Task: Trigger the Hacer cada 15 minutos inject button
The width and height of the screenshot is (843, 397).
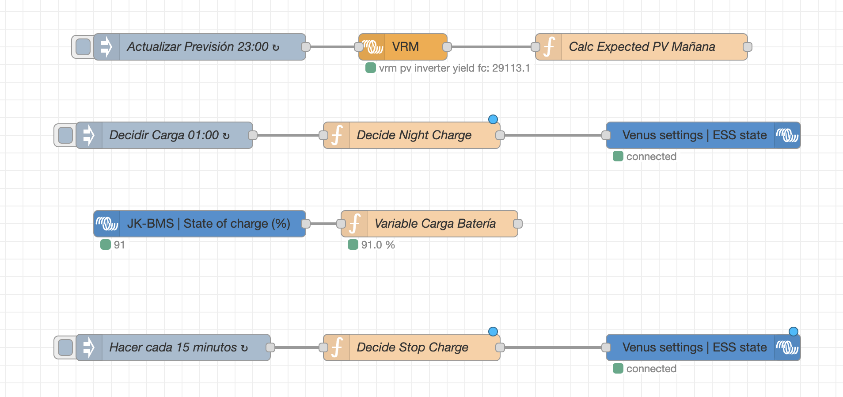Action: [65, 347]
